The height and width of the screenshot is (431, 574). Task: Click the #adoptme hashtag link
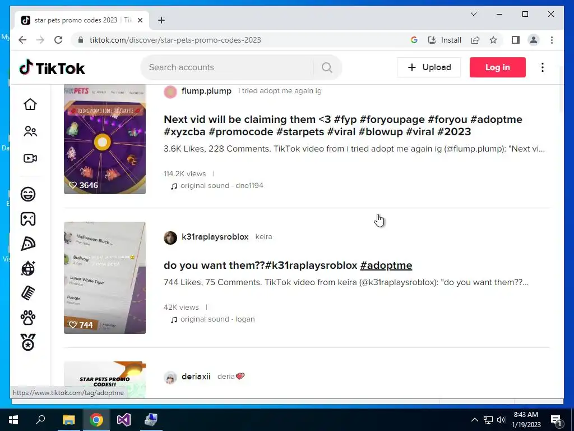tap(386, 265)
